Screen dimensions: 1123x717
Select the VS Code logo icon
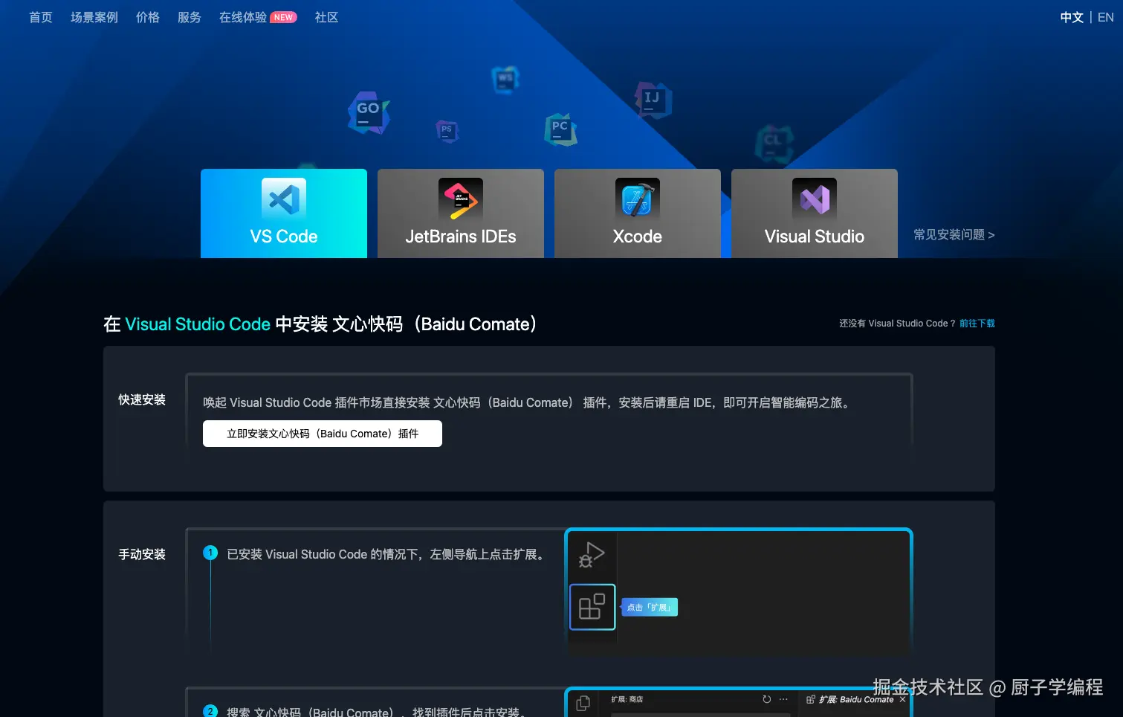pyautogui.click(x=283, y=199)
